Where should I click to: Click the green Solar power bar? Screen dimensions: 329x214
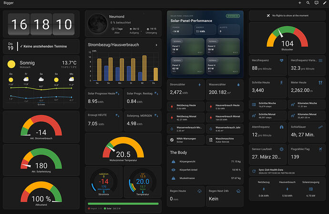pos(123,204)
